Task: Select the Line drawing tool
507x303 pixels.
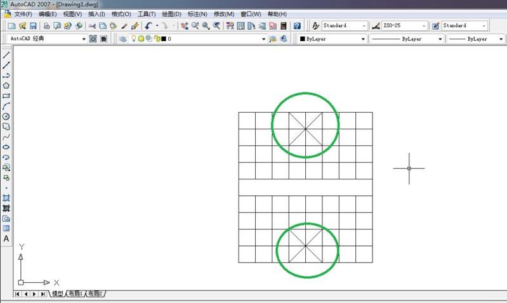Action: point(6,55)
